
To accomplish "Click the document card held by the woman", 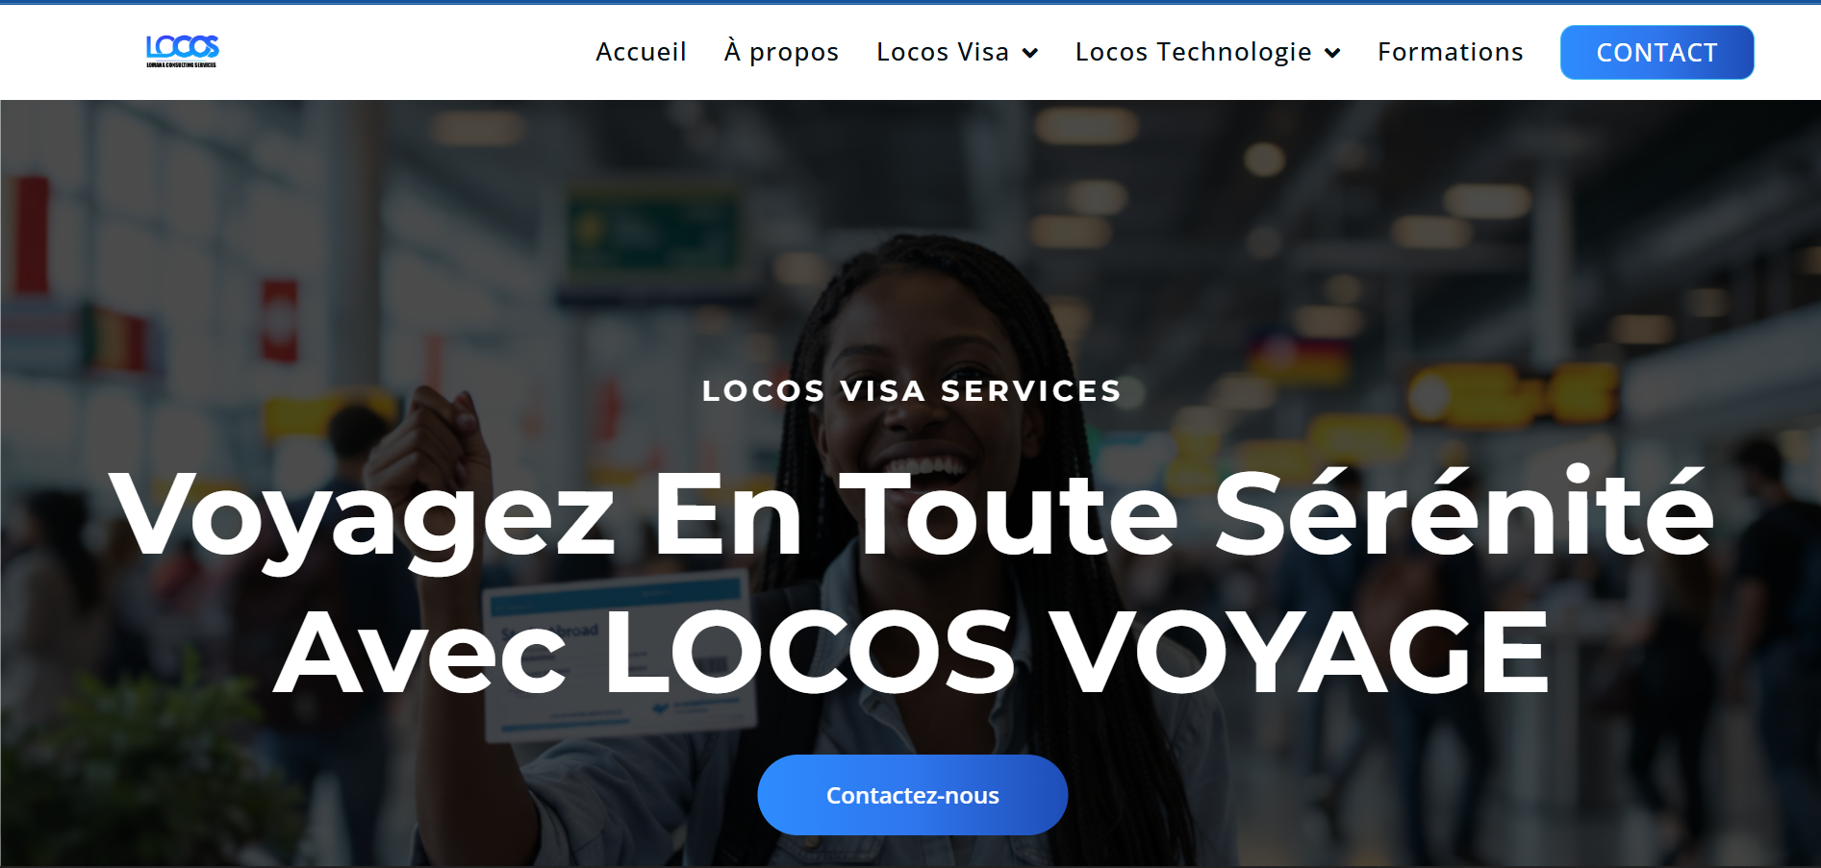I will pos(616,654).
